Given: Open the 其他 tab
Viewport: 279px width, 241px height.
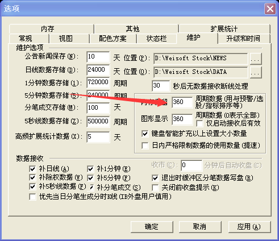Looking at the screenshot, I should tap(136, 29).
